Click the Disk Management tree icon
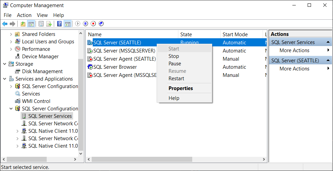 pos(18,71)
